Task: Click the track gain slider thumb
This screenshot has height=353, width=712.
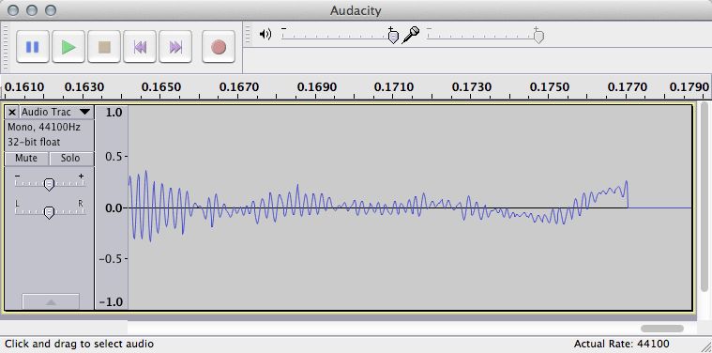Action: 49,184
